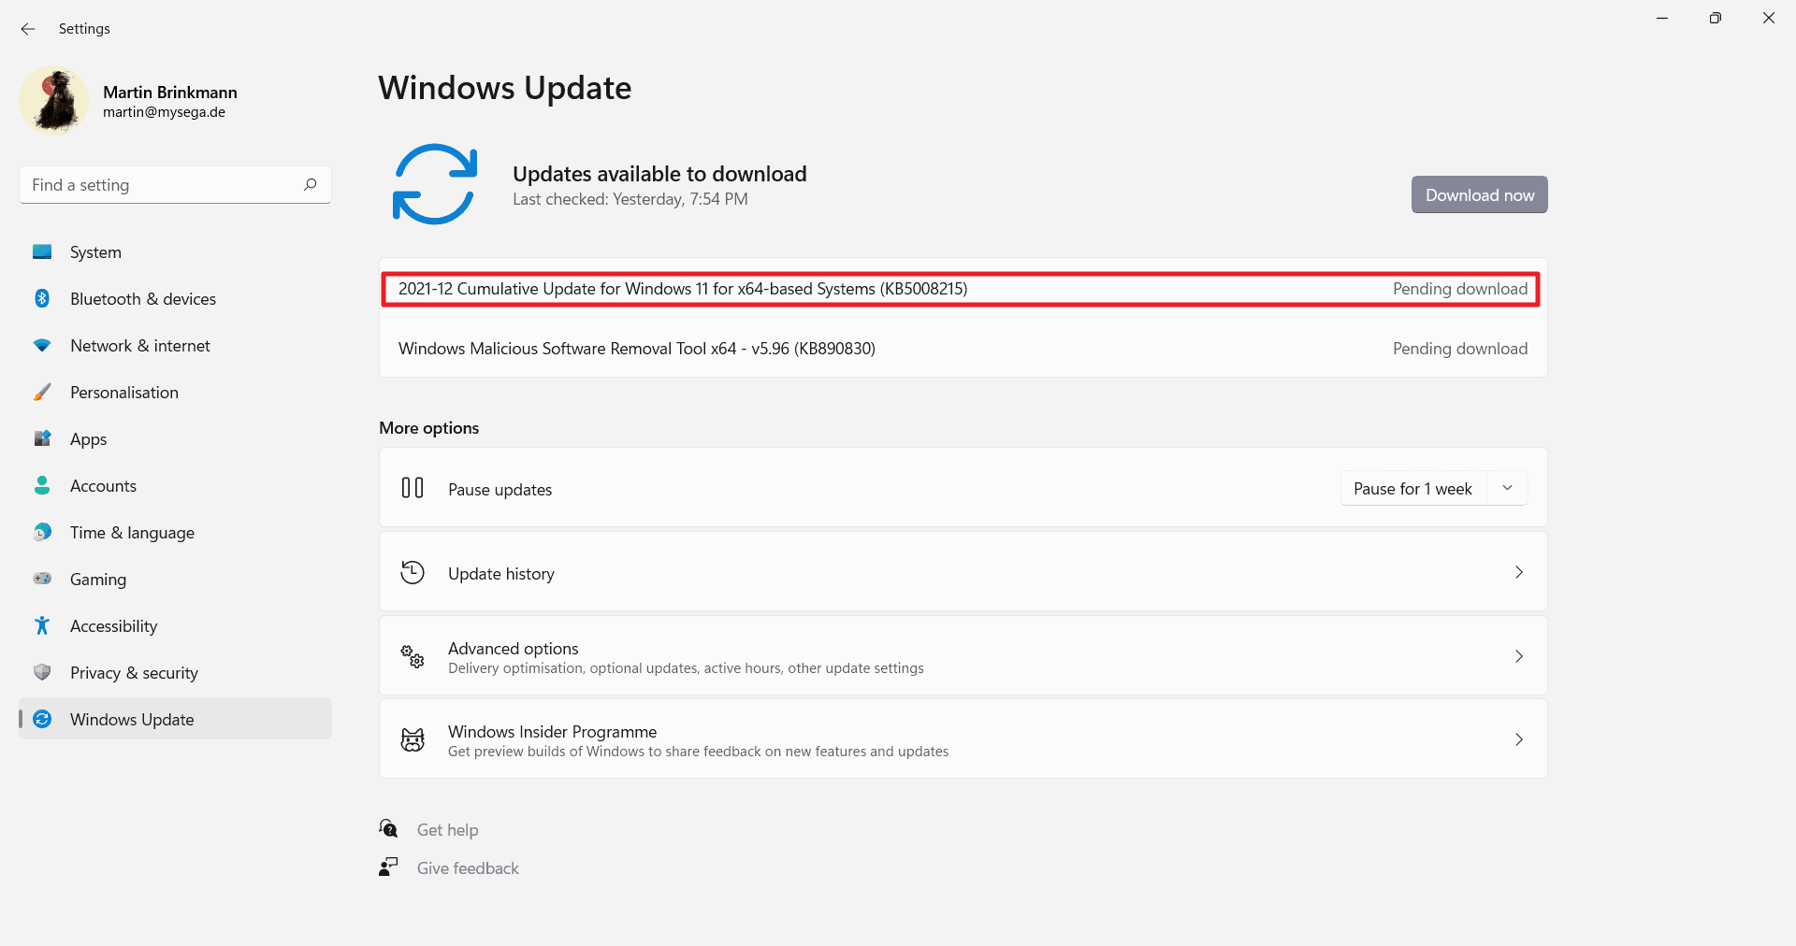Expand the Advanced options chevron
Viewport: 1796px width, 946px height.
click(x=1518, y=656)
